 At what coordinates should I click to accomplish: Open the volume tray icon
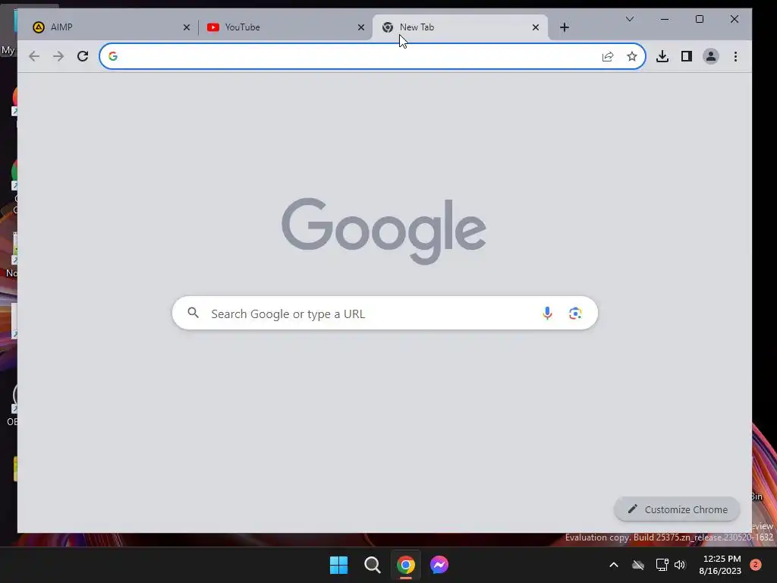click(x=680, y=565)
